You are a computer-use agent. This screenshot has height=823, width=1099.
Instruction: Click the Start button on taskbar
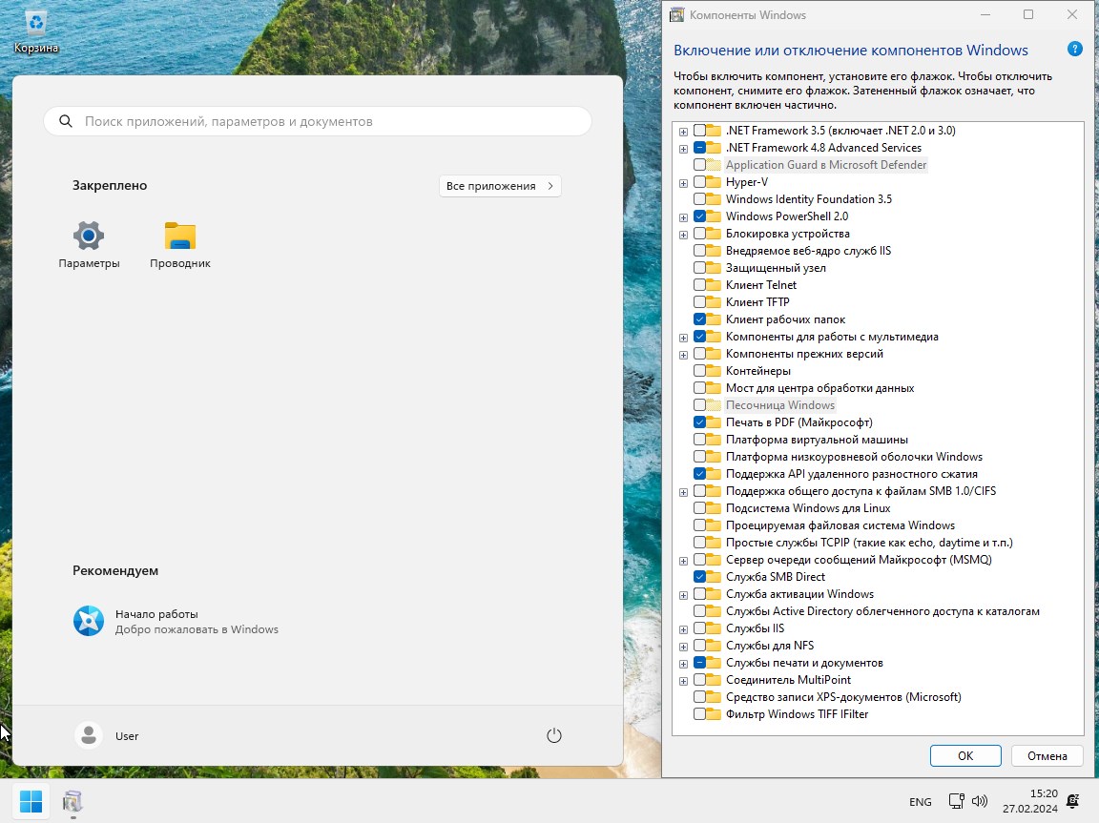(31, 800)
